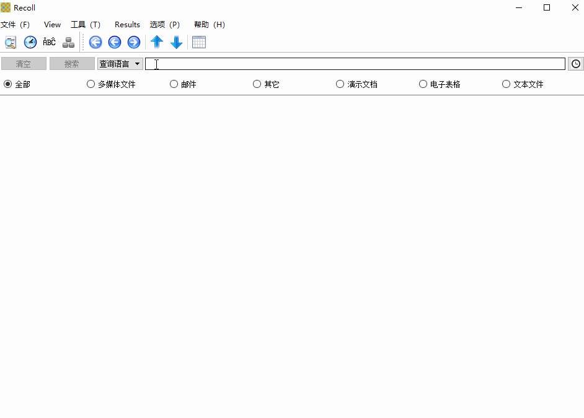Click the Recoll app icon in title bar
584x418 pixels.
tap(6, 7)
